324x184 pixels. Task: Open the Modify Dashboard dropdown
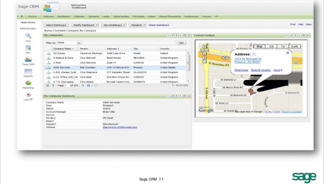point(85,25)
